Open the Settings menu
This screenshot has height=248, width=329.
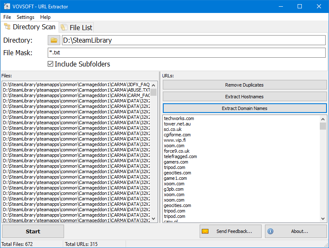(x=26, y=17)
